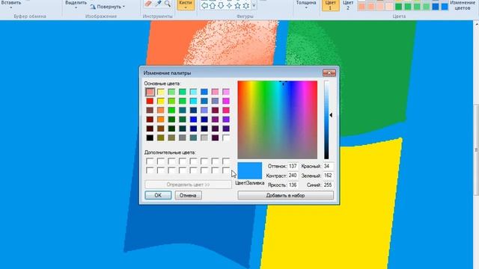
Task: Click the Оттенок hue field showing 137
Action: (293, 166)
